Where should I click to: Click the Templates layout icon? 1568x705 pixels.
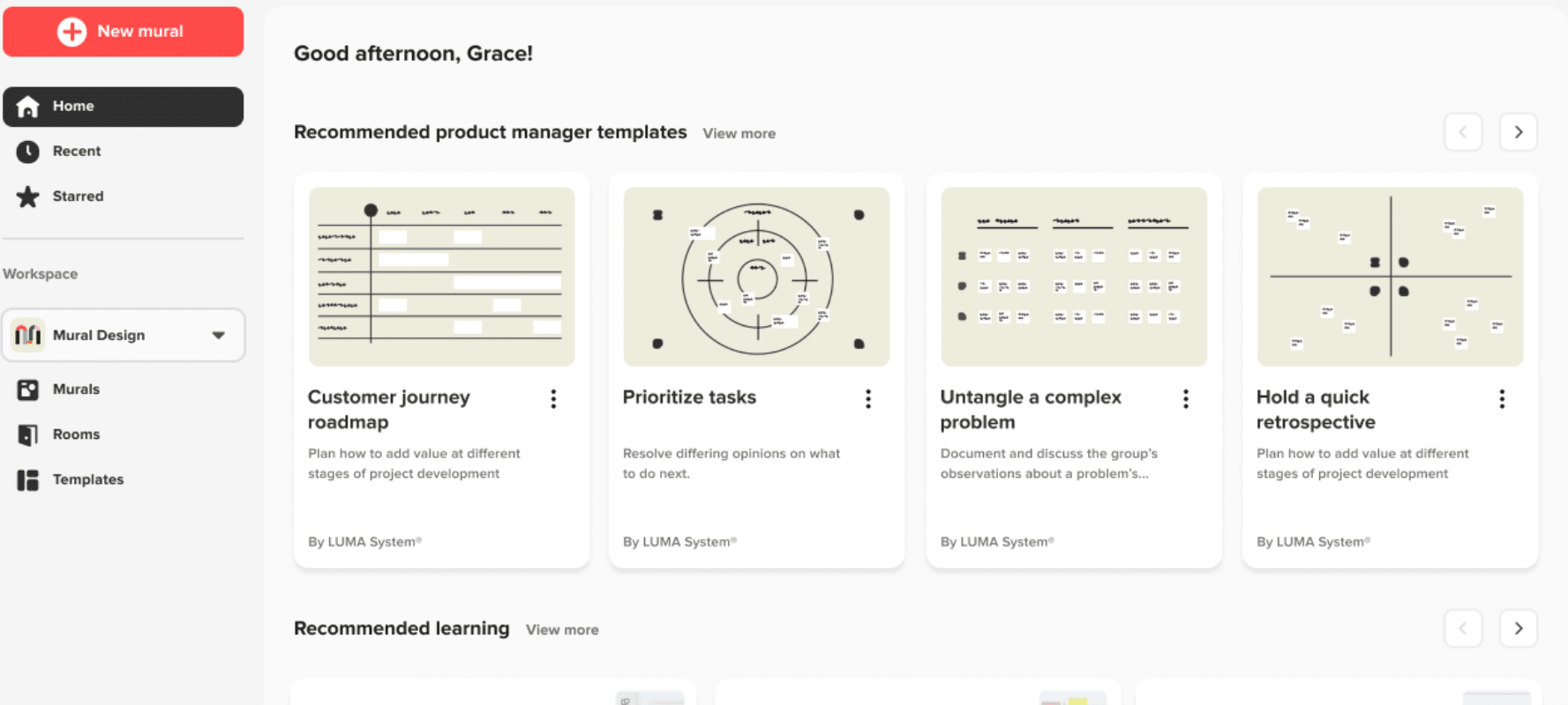coord(28,479)
